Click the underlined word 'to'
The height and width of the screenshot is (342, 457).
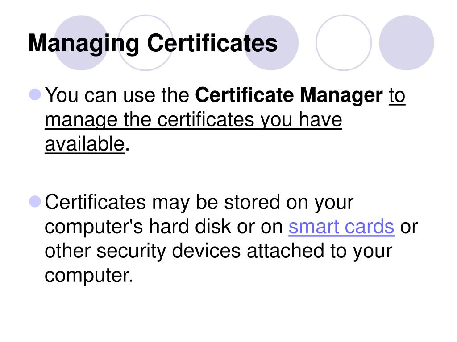tap(397, 95)
